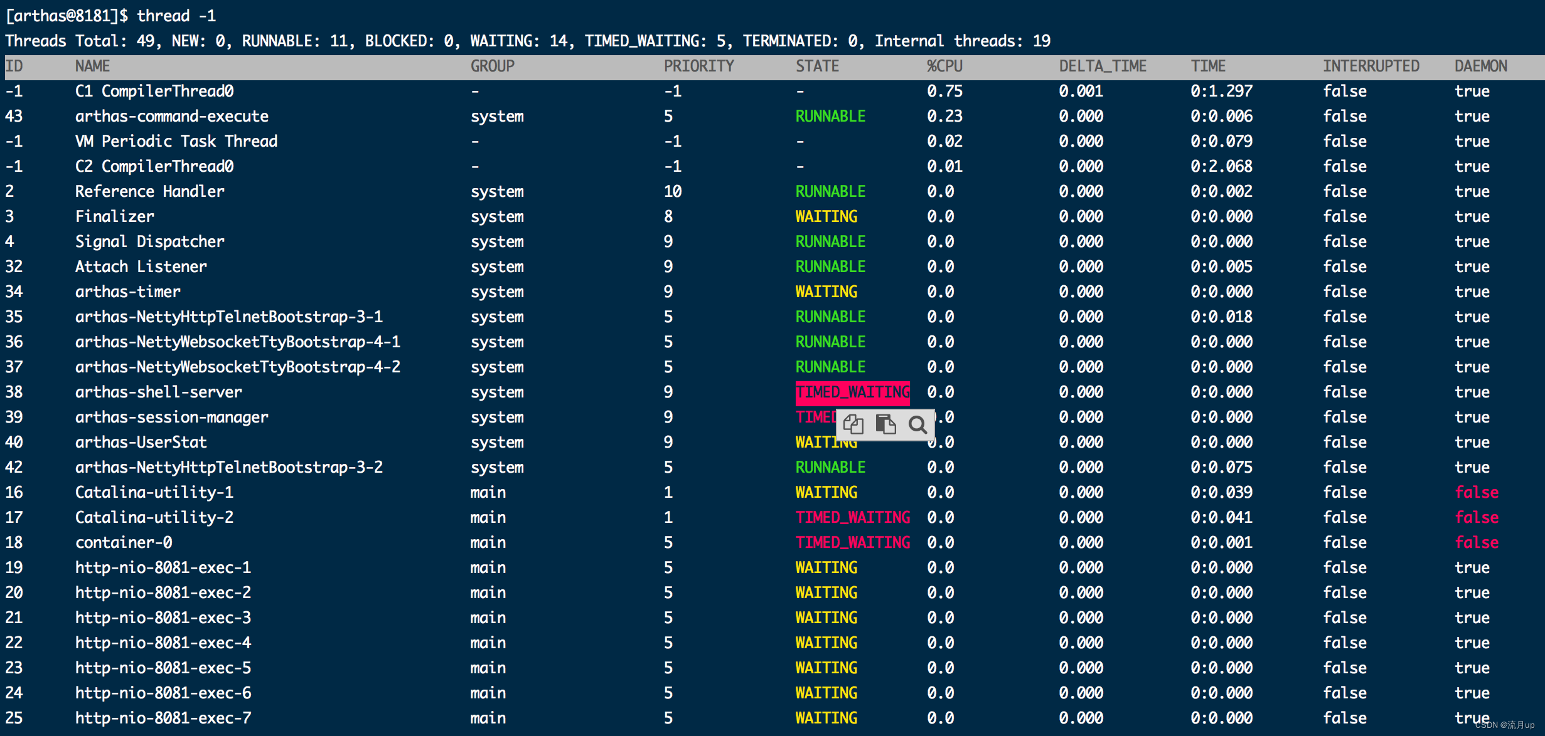The height and width of the screenshot is (736, 1545).
Task: Click the STATE column header
Action: (x=817, y=66)
